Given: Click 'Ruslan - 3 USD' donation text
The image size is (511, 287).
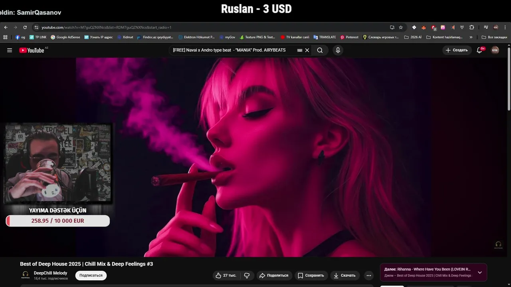Looking at the screenshot, I should [256, 9].
